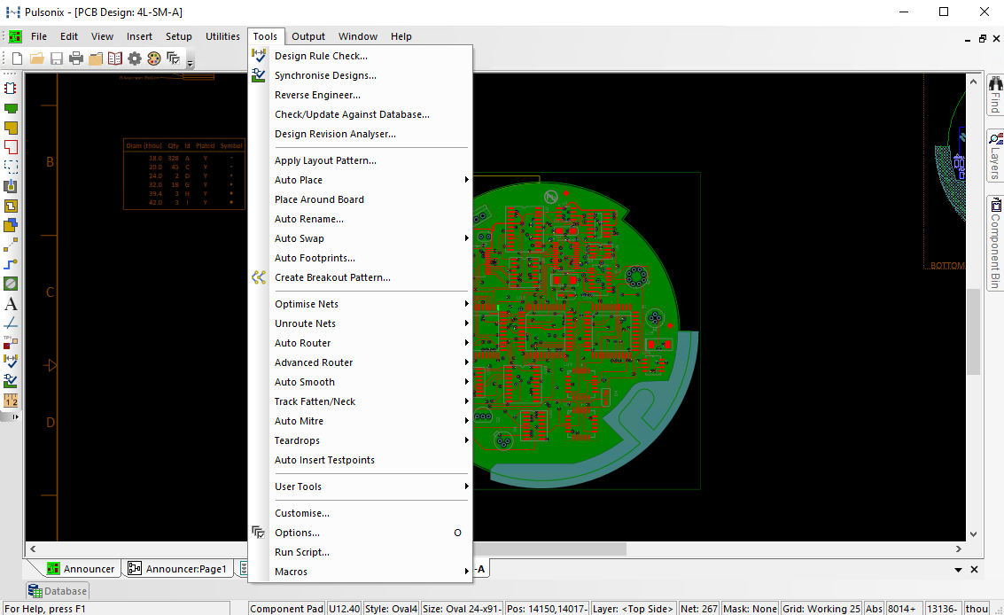Open the Colours palette icon
The height and width of the screenshot is (615, 1004).
click(153, 59)
